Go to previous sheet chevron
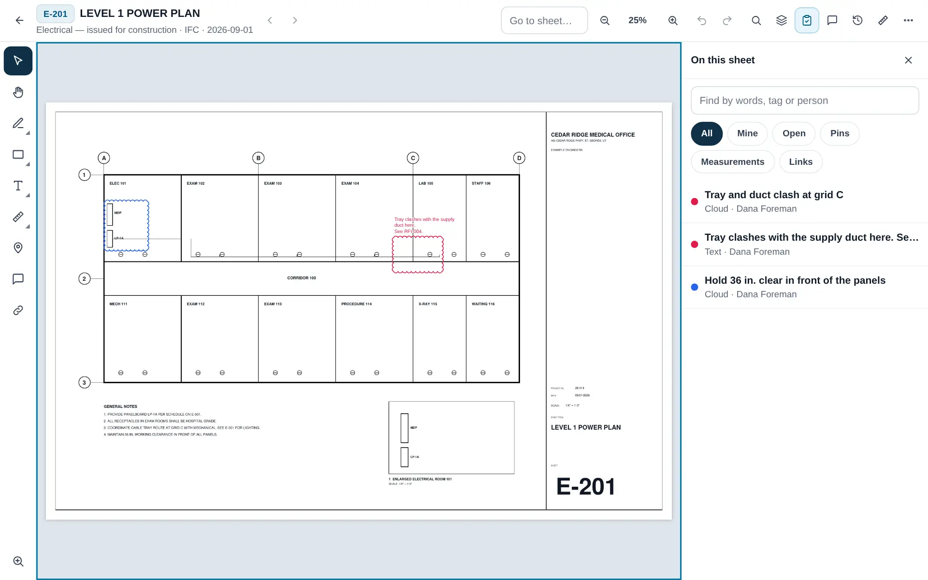928x580 pixels. pos(270,20)
